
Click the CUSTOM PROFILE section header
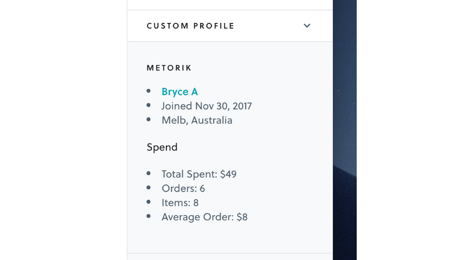[x=190, y=26]
